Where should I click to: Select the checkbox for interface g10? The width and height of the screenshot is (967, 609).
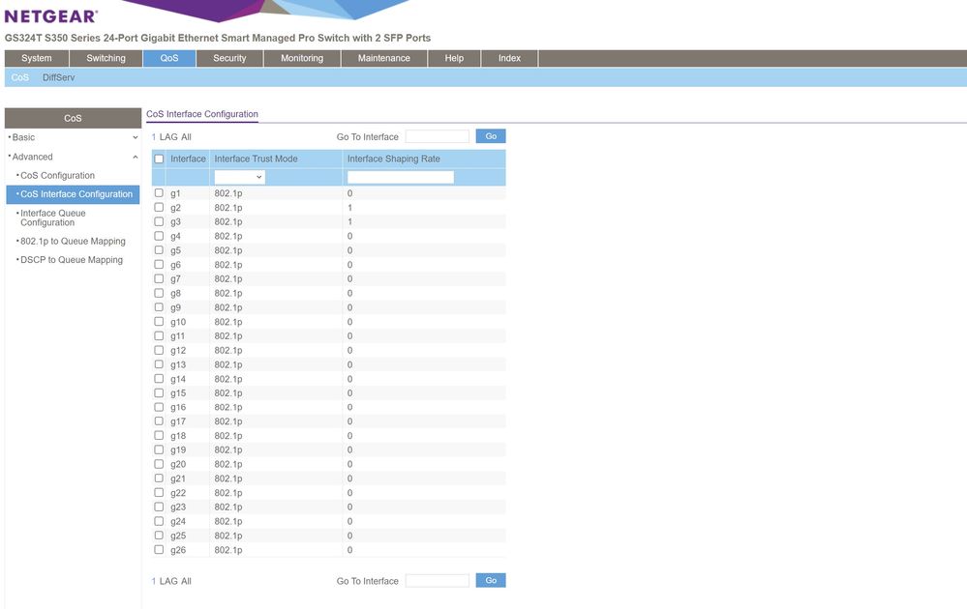point(159,322)
